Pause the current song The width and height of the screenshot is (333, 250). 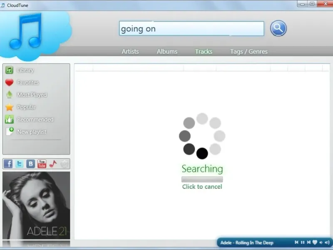pos(303,242)
